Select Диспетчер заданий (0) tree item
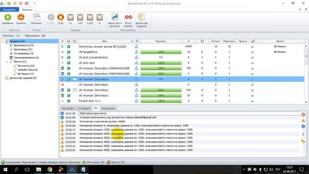Viewport: 309px width, 174px height. click(x=23, y=78)
